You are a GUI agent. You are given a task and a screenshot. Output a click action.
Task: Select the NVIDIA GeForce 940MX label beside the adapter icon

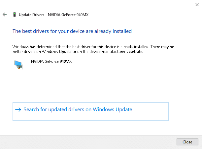coord(51,61)
